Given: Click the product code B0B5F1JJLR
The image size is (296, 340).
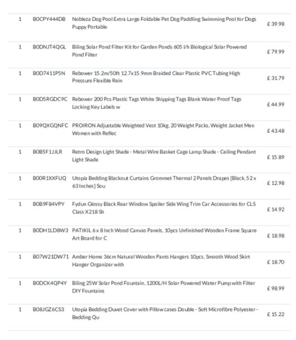Looking at the screenshot, I should coord(47,152).
